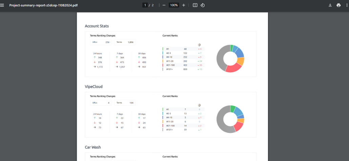The width and height of the screenshot is (349, 161).
Task: Download the PDF file
Action: [330, 5]
